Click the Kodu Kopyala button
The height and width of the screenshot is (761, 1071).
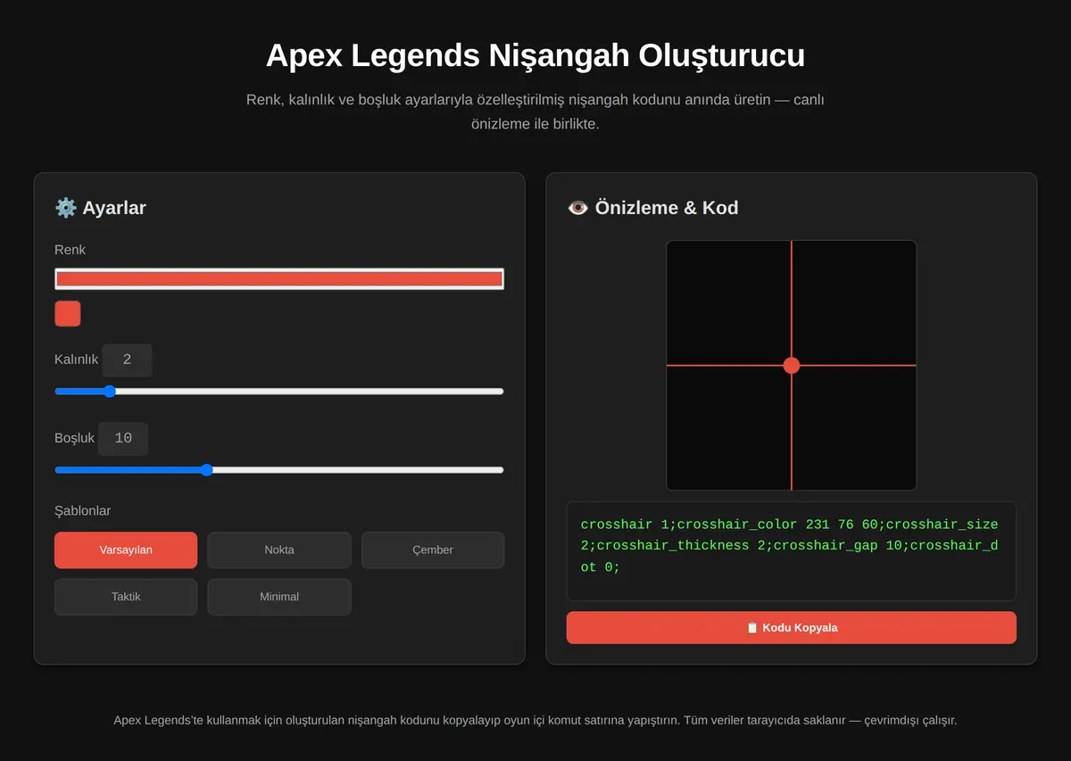coord(792,627)
